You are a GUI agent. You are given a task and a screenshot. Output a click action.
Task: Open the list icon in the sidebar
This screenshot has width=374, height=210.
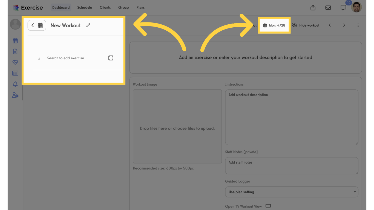click(15, 73)
